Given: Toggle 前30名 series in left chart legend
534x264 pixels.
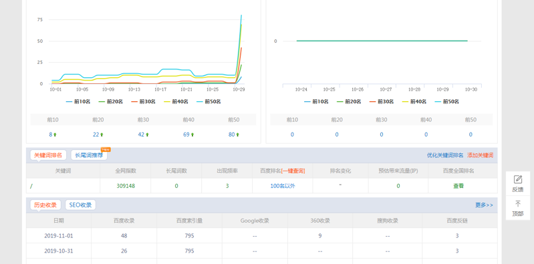Looking at the screenshot, I should (143, 101).
